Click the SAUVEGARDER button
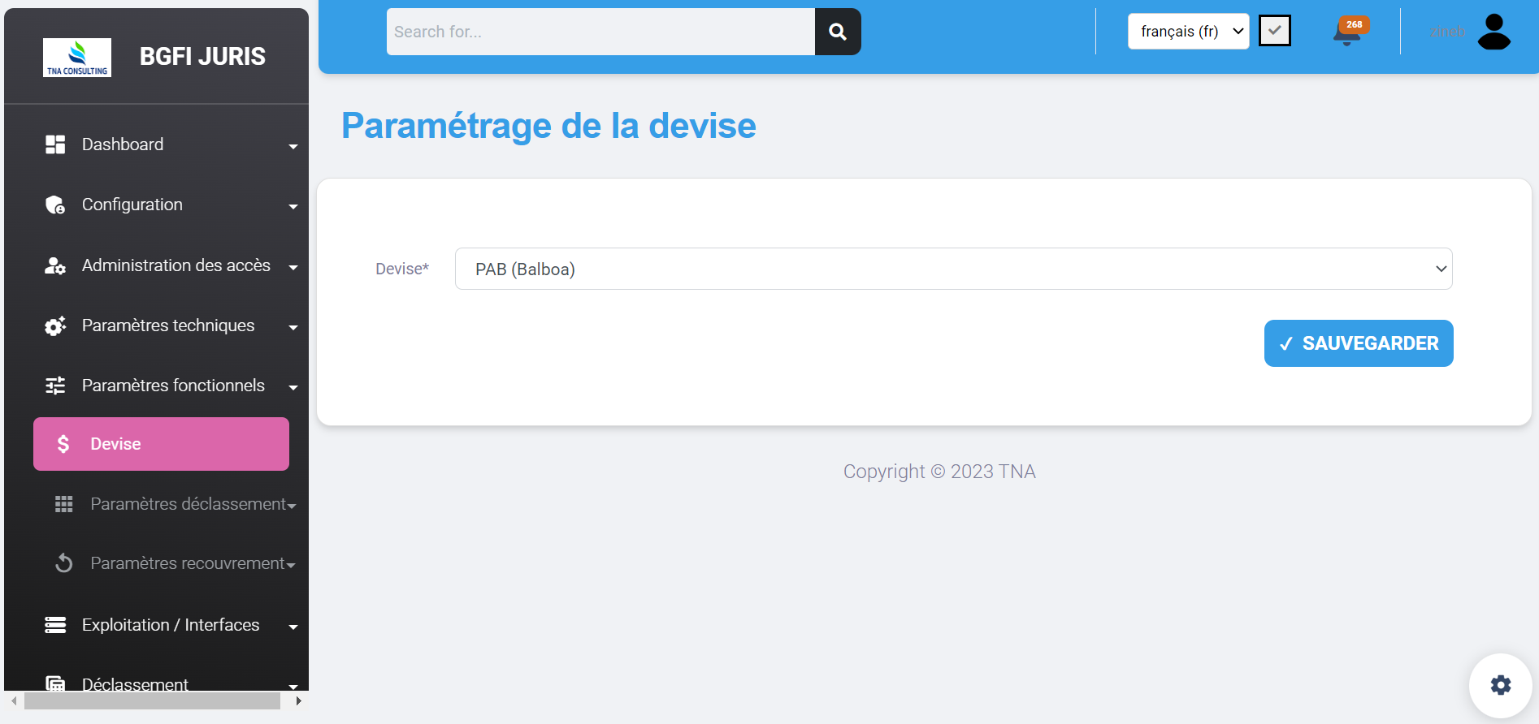 click(x=1358, y=343)
